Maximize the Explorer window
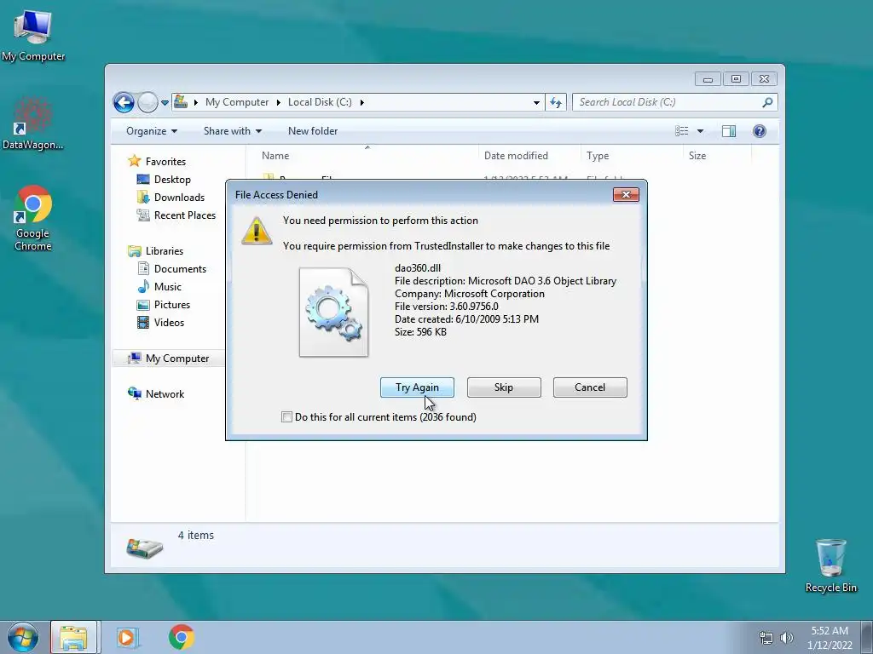The width and height of the screenshot is (873, 654). (x=736, y=79)
